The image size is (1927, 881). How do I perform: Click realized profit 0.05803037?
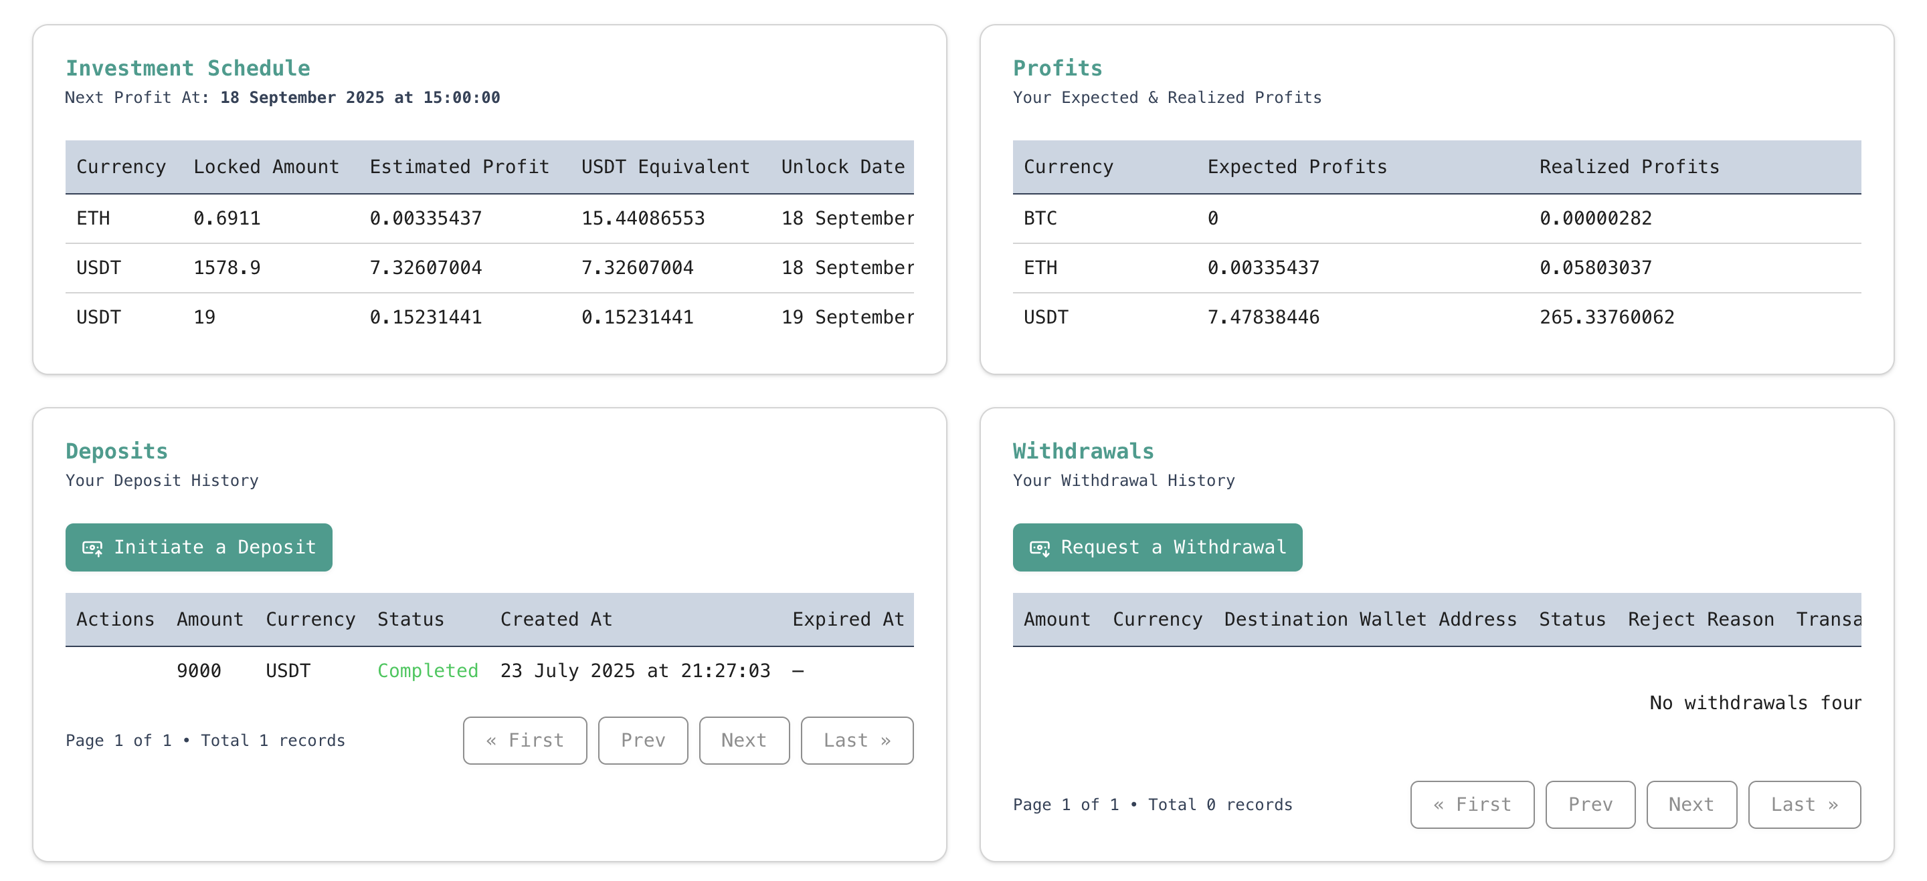point(1596,268)
